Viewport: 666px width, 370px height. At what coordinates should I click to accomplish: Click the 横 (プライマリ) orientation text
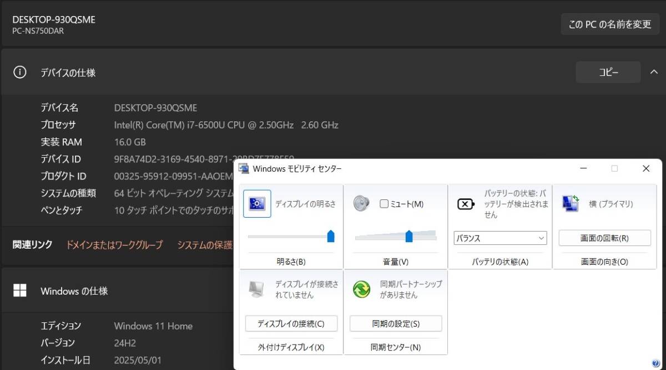coord(610,204)
